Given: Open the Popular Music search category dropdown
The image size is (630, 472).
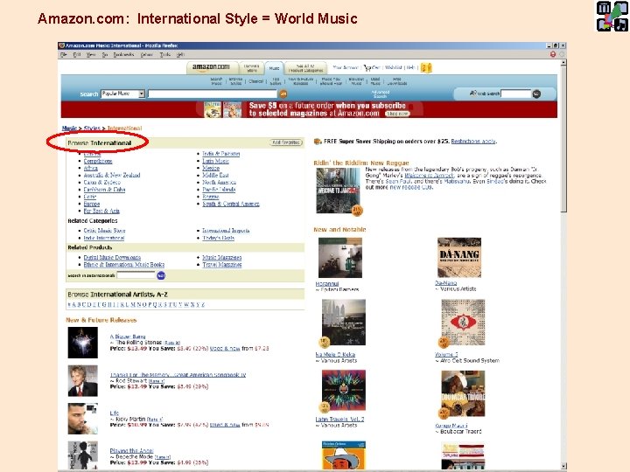Looking at the screenshot, I should [123, 94].
